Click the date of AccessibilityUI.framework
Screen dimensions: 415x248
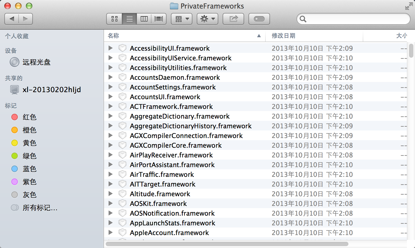pos(312,48)
